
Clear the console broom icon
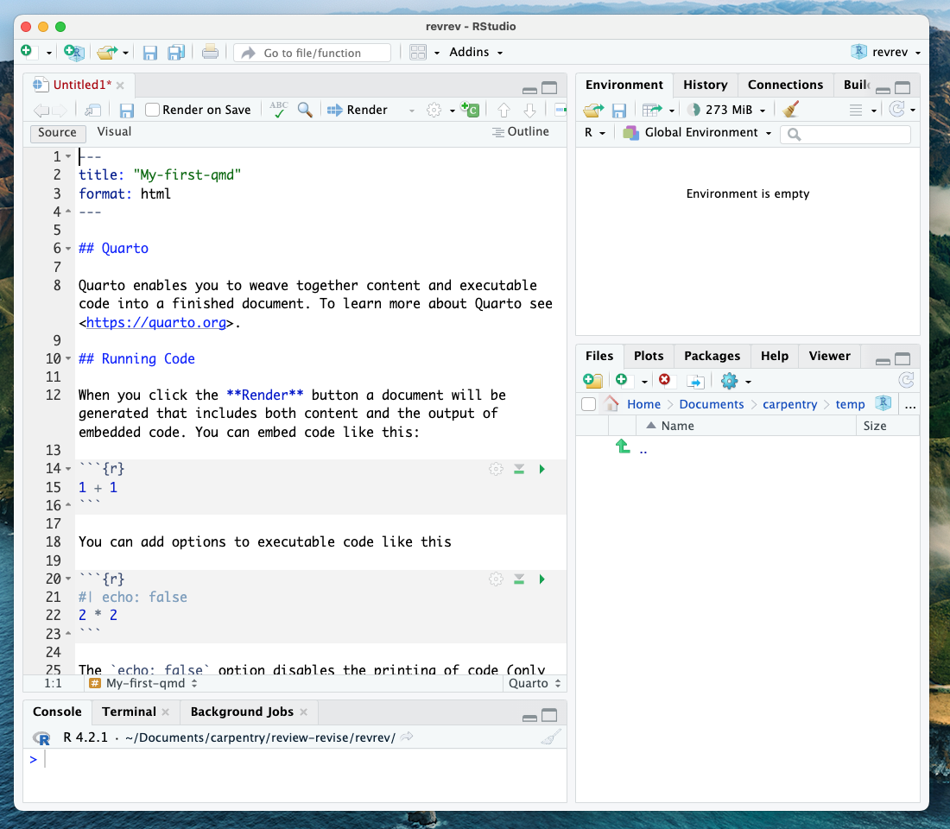click(x=551, y=737)
